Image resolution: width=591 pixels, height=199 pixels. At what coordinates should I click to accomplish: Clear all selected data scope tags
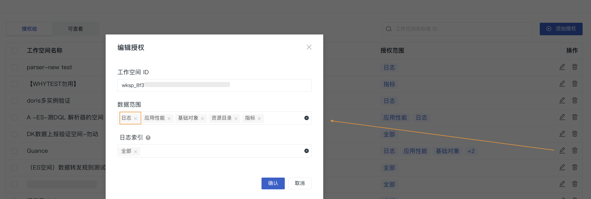(306, 118)
